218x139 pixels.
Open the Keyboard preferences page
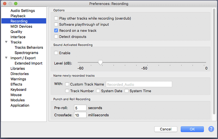tap(18, 90)
